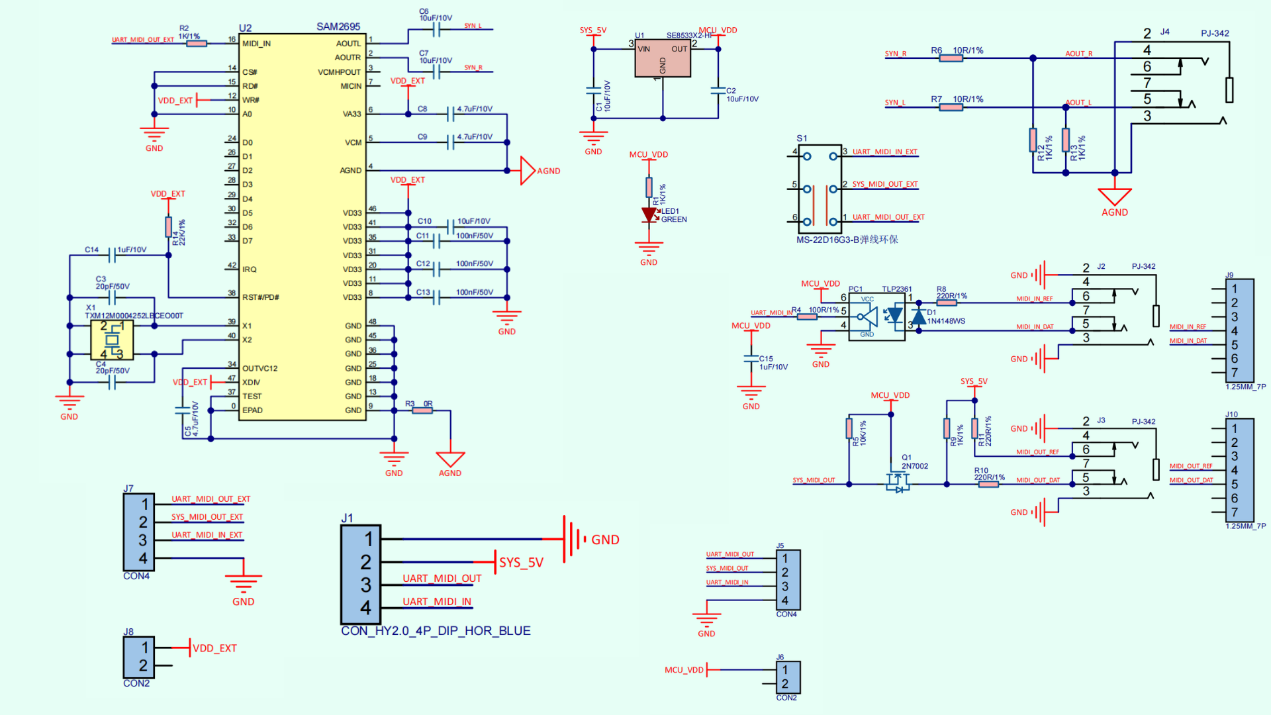Screen dimensions: 1271x715
Task: Click the SYS_5V power port at J1
Action: tap(520, 563)
